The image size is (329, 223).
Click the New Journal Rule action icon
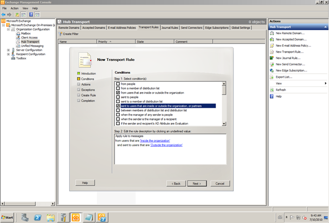pos(272,58)
